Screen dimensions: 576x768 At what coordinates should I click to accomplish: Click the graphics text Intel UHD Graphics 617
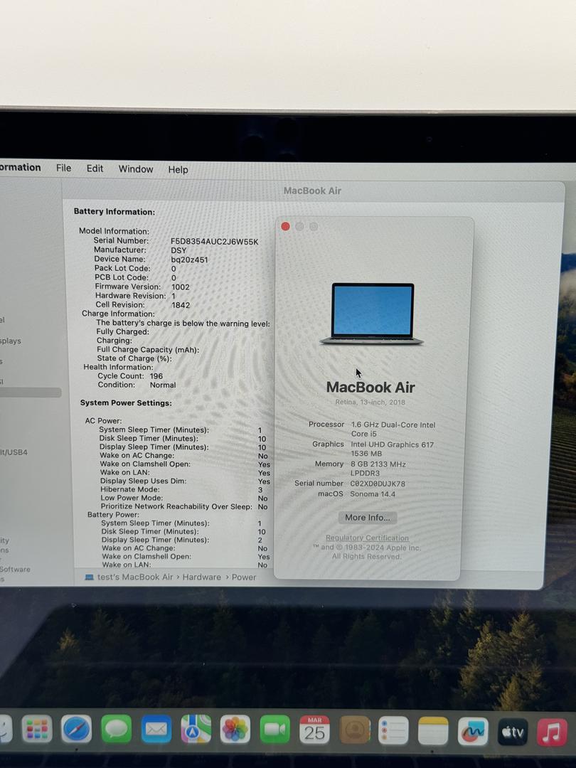(393, 444)
